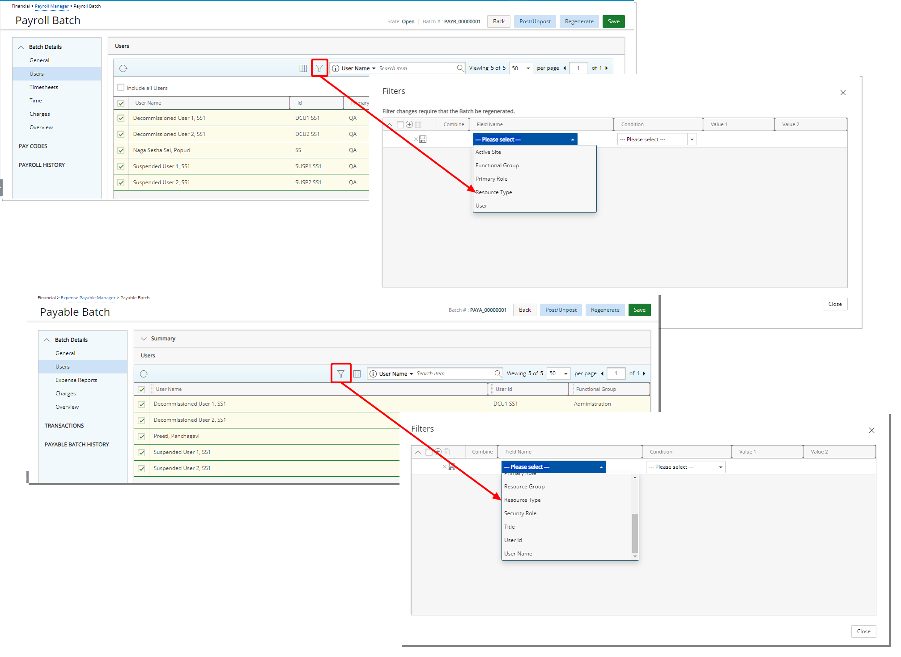Click info icon beside User Name in Payroll Batch
901x657 pixels.
pyautogui.click(x=336, y=68)
